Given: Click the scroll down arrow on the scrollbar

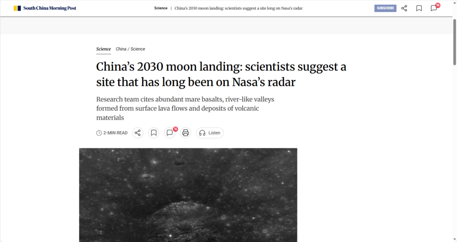Looking at the screenshot, I should pos(454,239).
